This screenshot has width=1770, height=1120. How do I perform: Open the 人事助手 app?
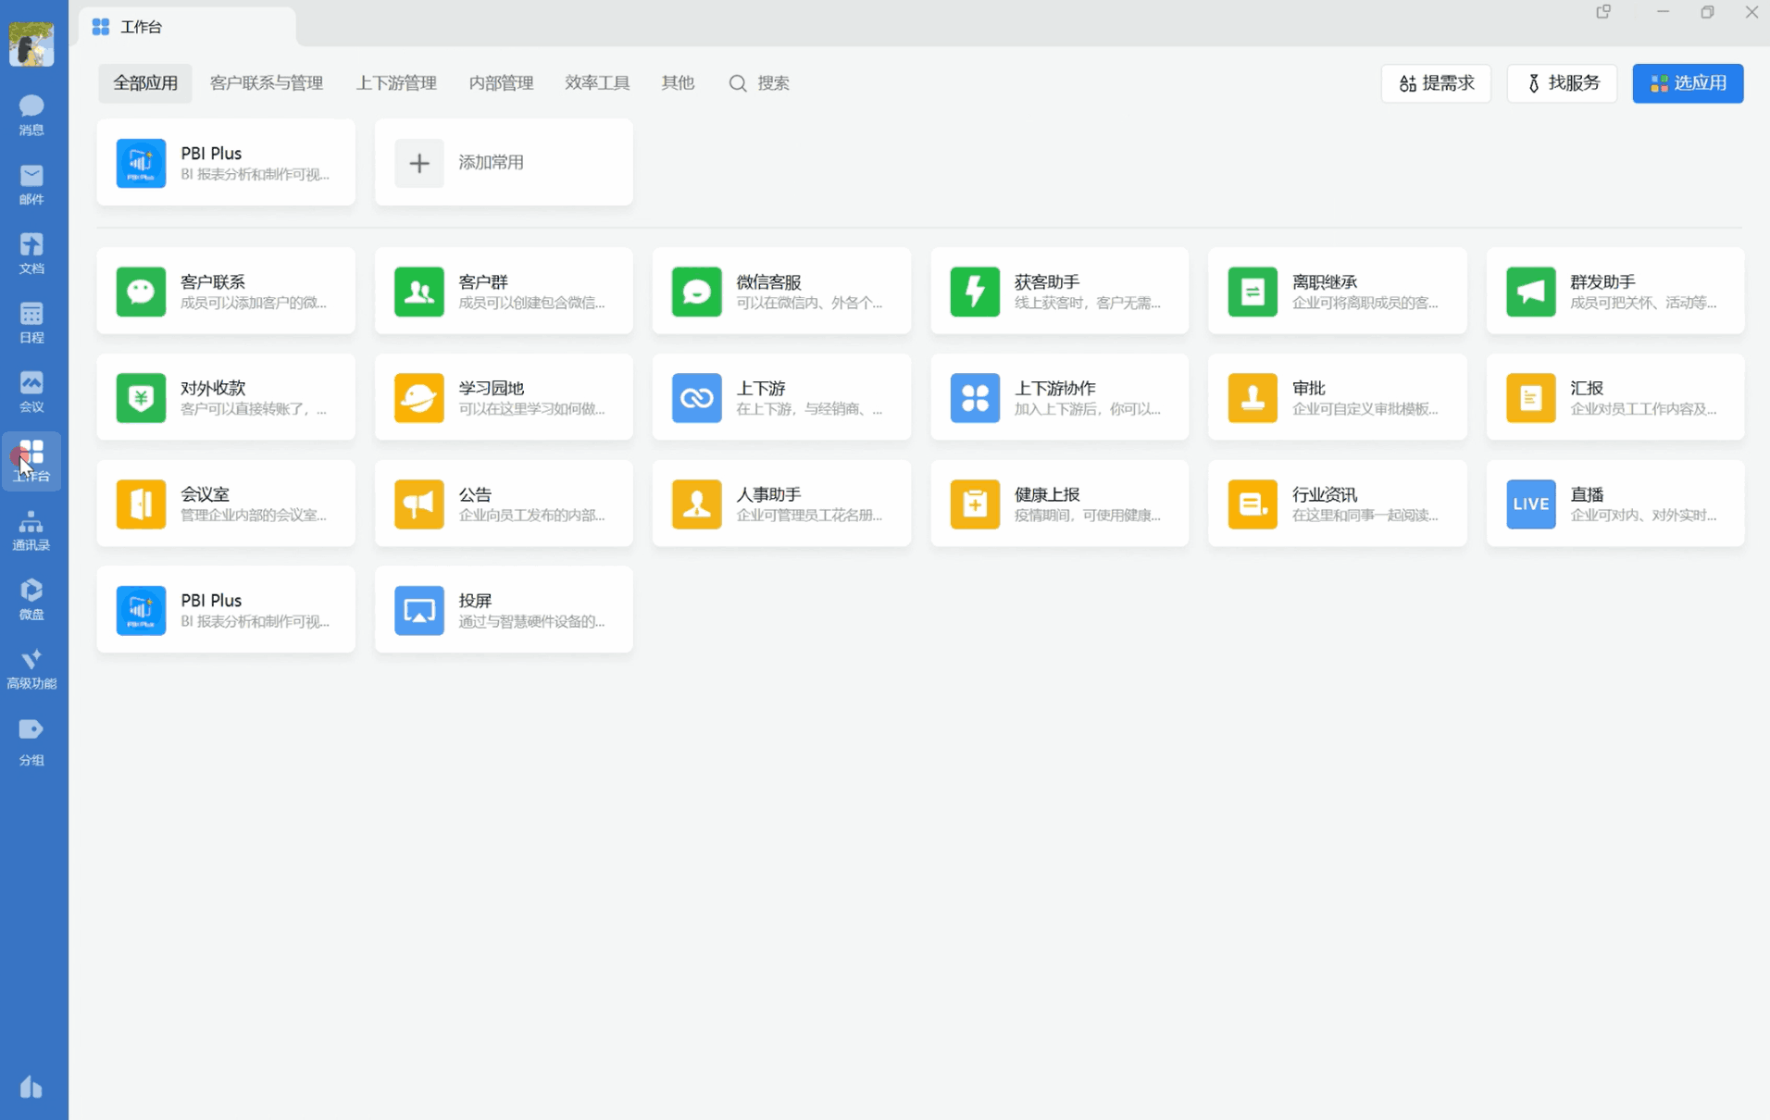(781, 504)
